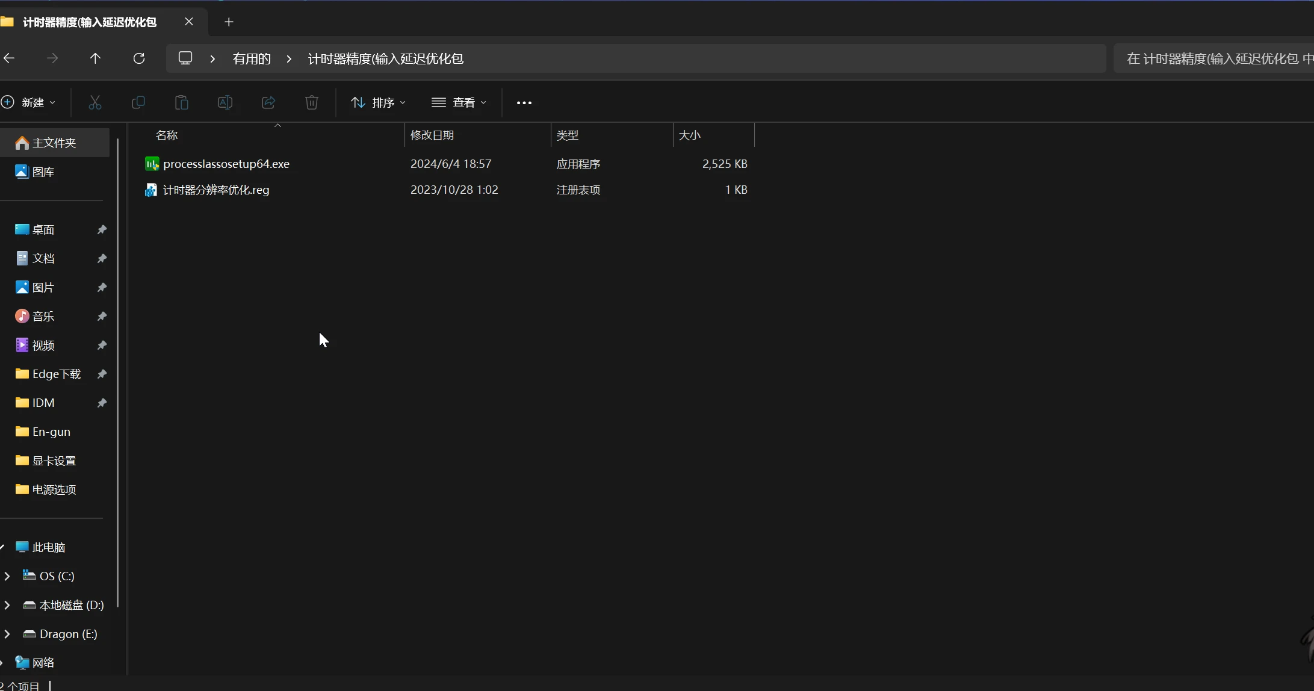Screen dimensions: 1314x691
Task: Unpin the IDM folder from quick access
Action: (102, 403)
